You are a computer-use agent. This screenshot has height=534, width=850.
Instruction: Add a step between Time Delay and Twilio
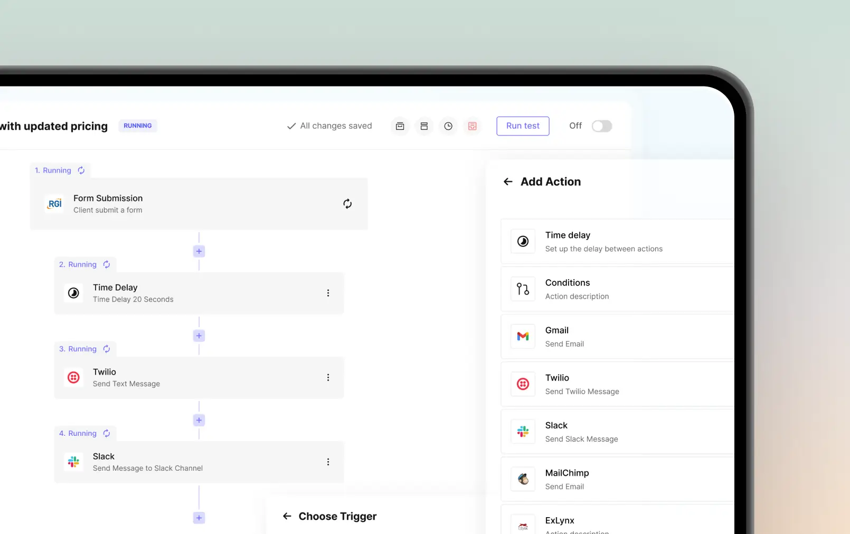point(199,336)
